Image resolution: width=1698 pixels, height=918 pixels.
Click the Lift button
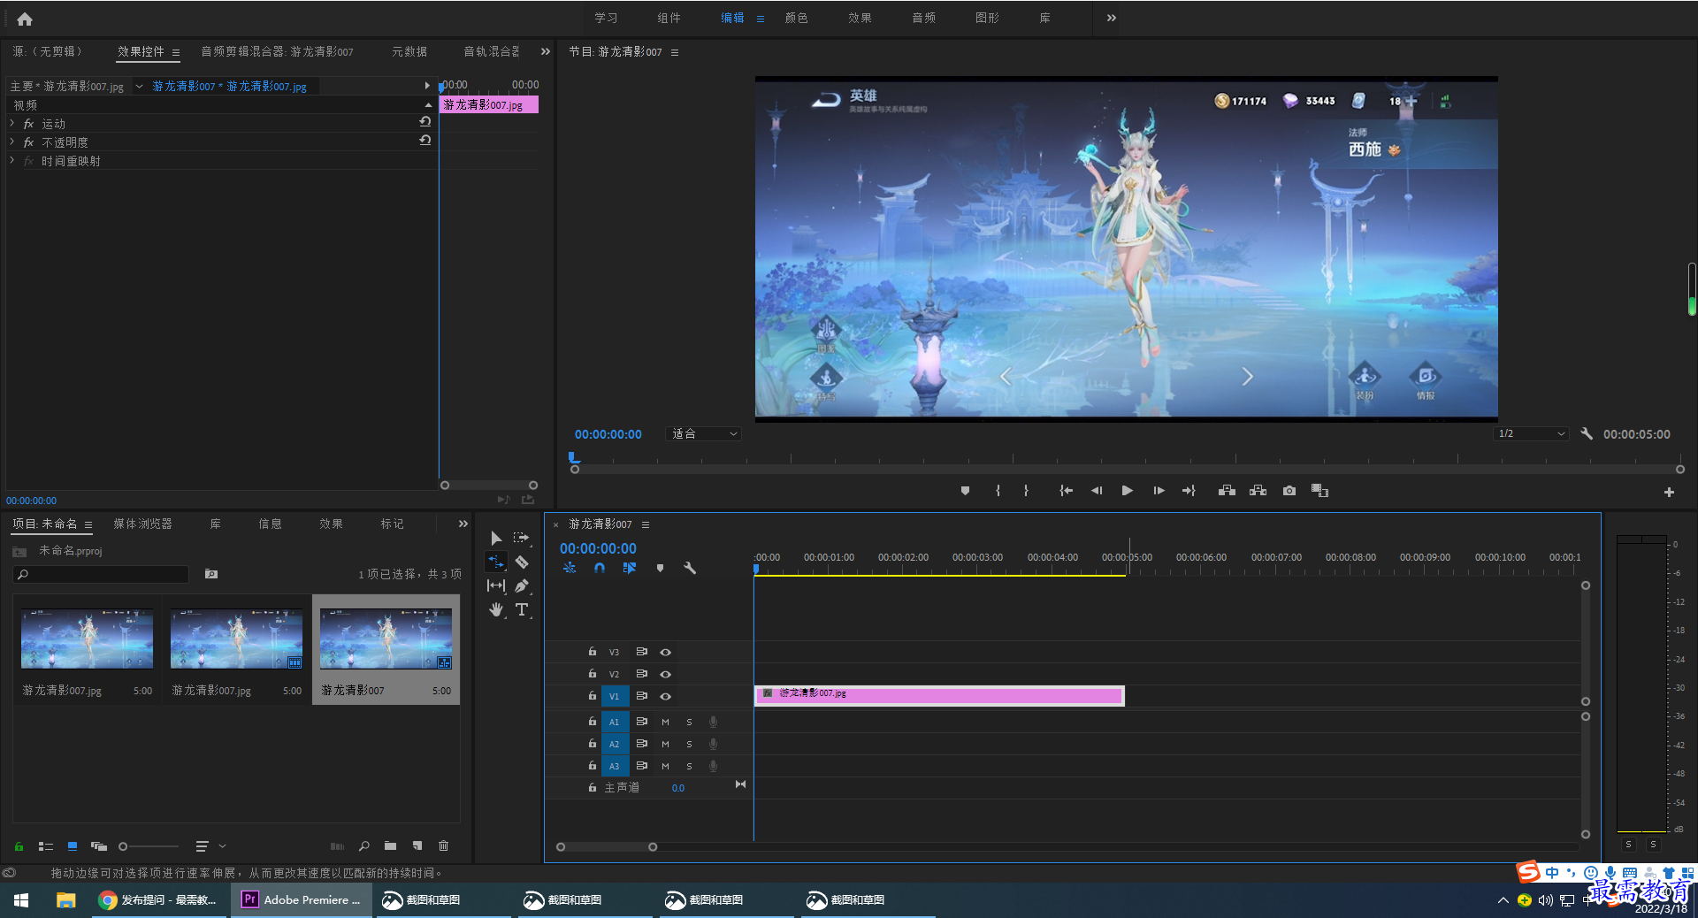coord(1227,491)
